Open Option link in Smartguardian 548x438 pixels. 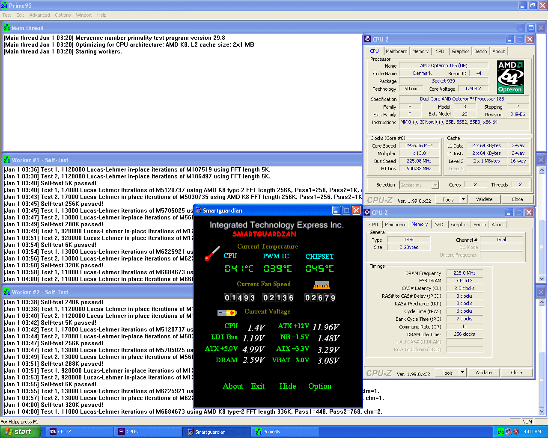320,386
